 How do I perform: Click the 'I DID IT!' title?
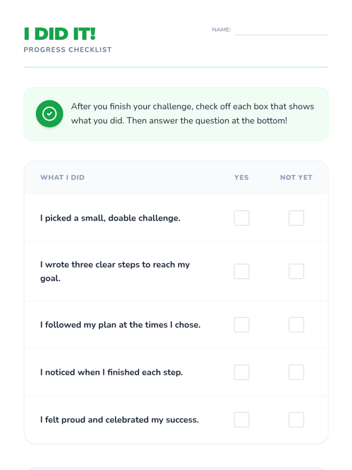[60, 34]
